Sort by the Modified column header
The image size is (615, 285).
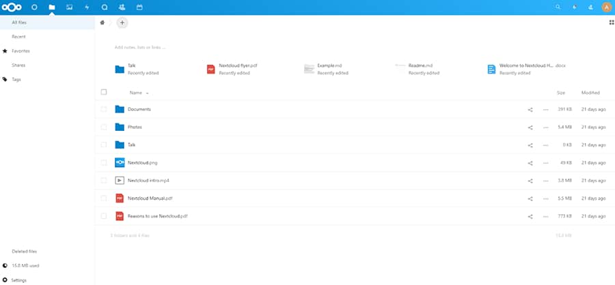click(590, 93)
